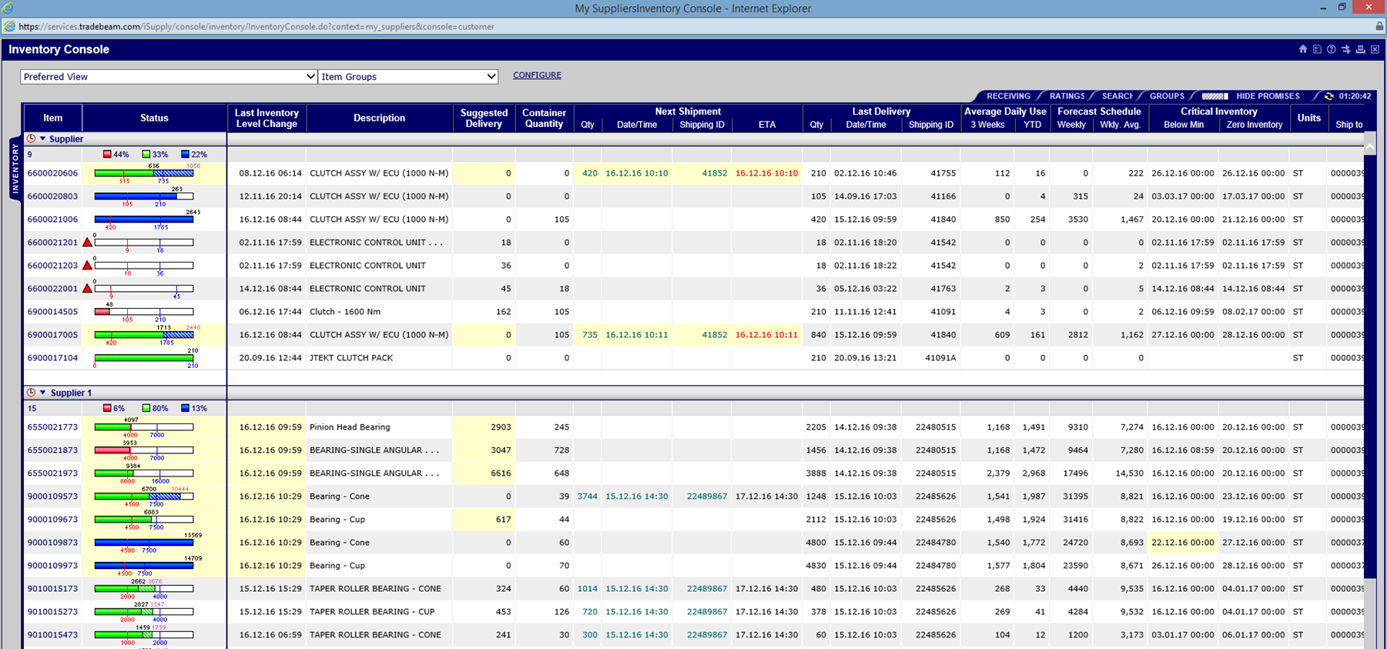Click the Print icon in the header
The image size is (1387, 649).
tap(1361, 49)
